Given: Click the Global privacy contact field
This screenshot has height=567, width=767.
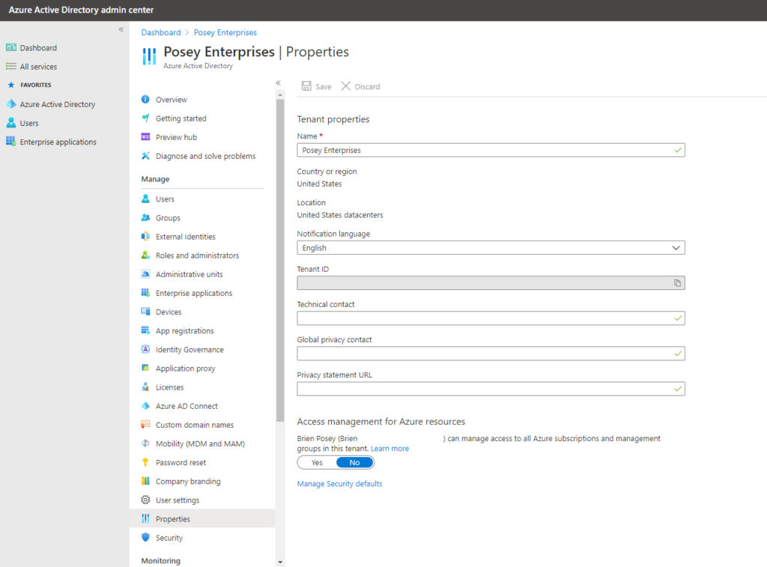Looking at the screenshot, I should click(x=491, y=354).
